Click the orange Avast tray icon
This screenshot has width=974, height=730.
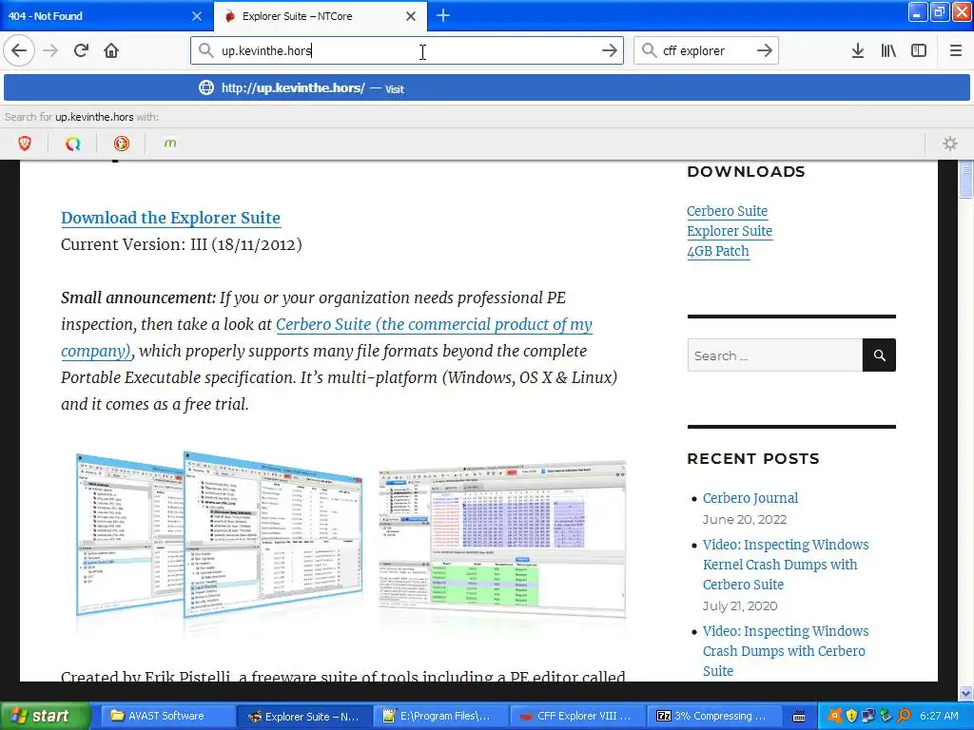click(x=834, y=716)
